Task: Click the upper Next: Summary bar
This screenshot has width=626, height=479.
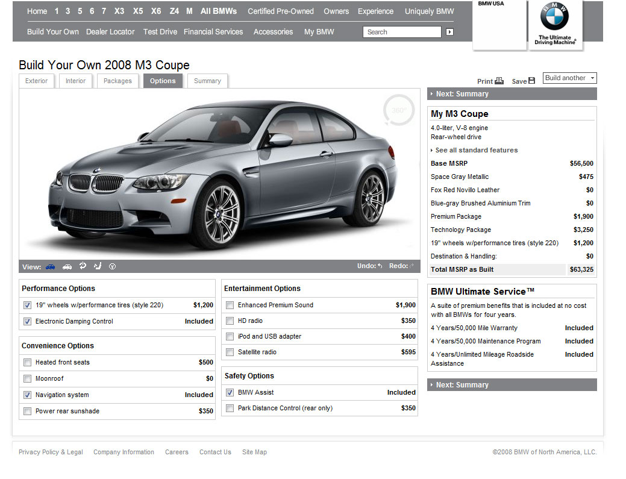Action: (x=512, y=94)
